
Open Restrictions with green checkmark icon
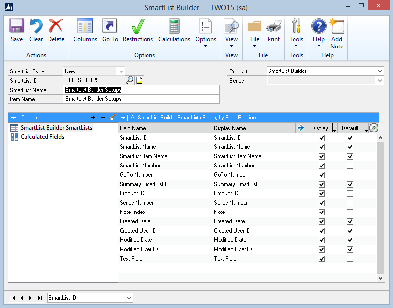(138, 26)
